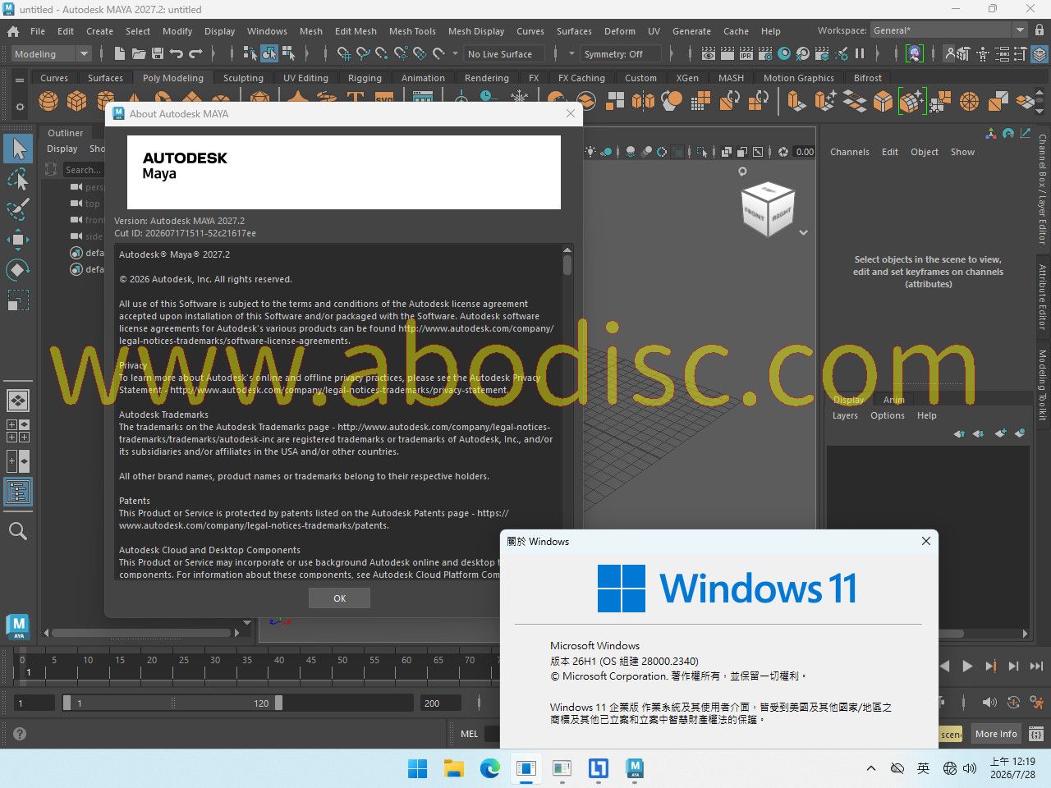The height and width of the screenshot is (788, 1051).
Task: Show hidden system tray icons
Action: click(x=870, y=768)
